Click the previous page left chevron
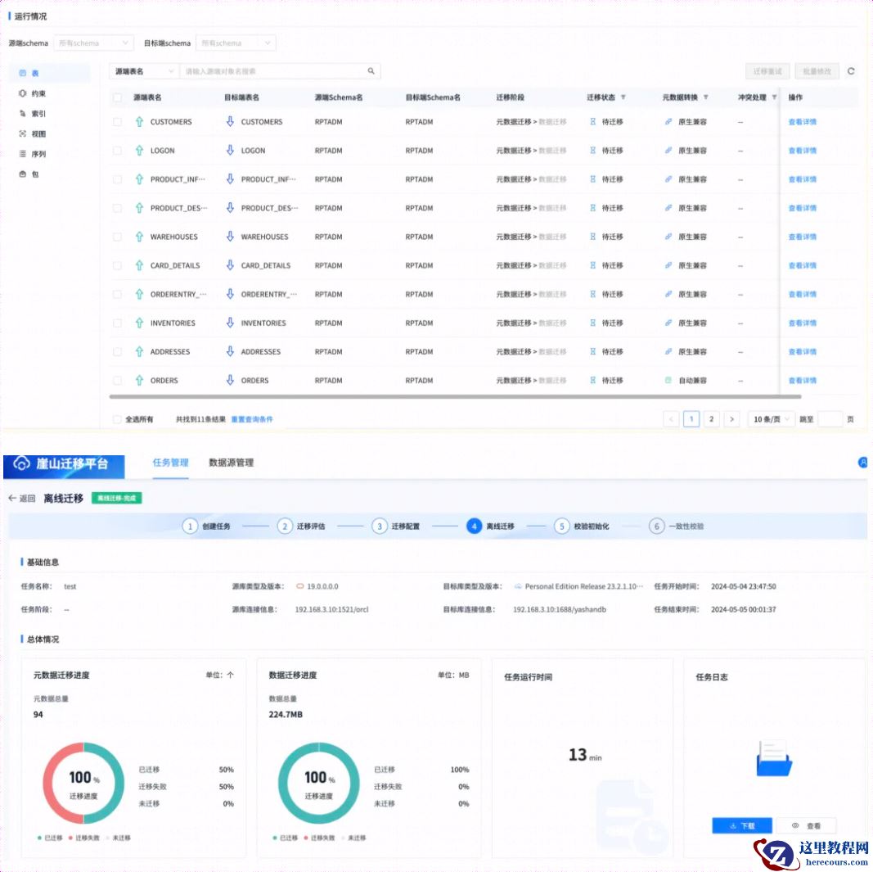The height and width of the screenshot is (872, 873). (671, 419)
